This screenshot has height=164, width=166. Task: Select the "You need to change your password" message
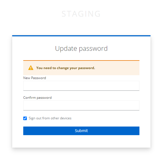66,68
